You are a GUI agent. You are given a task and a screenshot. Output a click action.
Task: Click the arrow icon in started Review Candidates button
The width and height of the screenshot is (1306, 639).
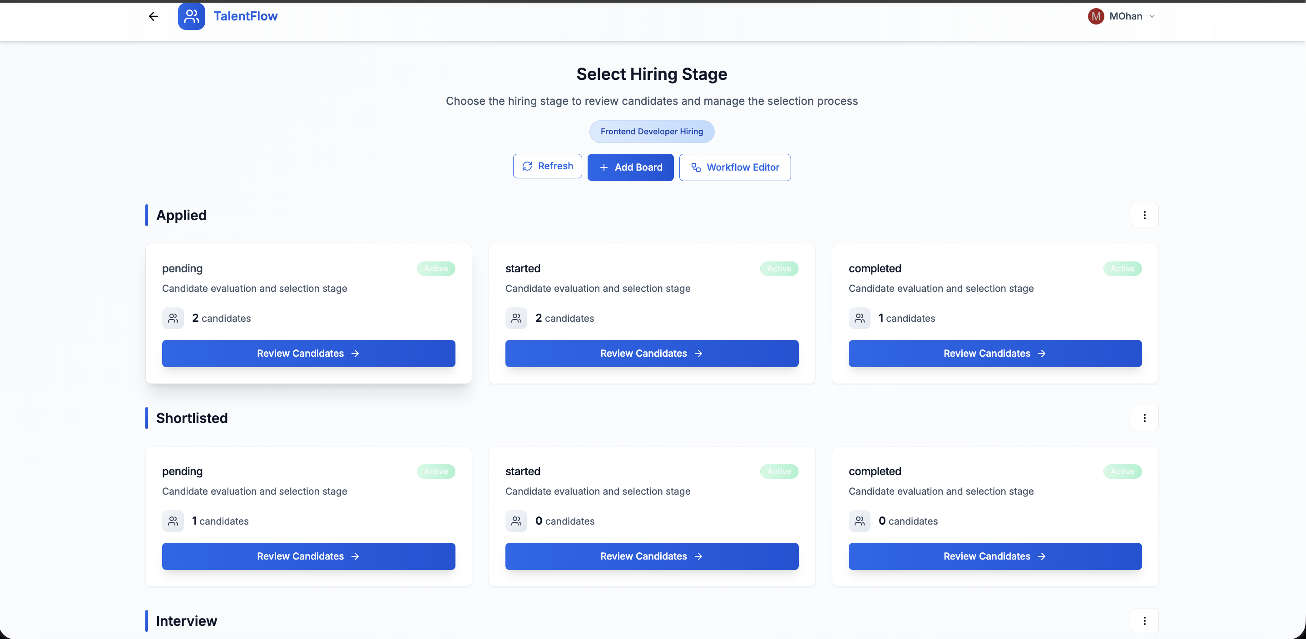[x=699, y=354]
